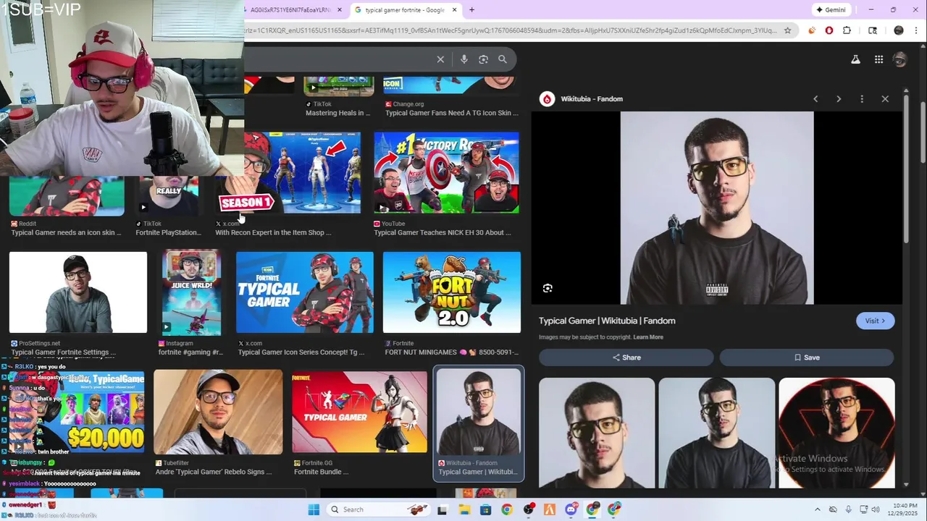This screenshot has height=521, width=927.
Task: Show next image in the preview panel
Action: tap(839, 98)
